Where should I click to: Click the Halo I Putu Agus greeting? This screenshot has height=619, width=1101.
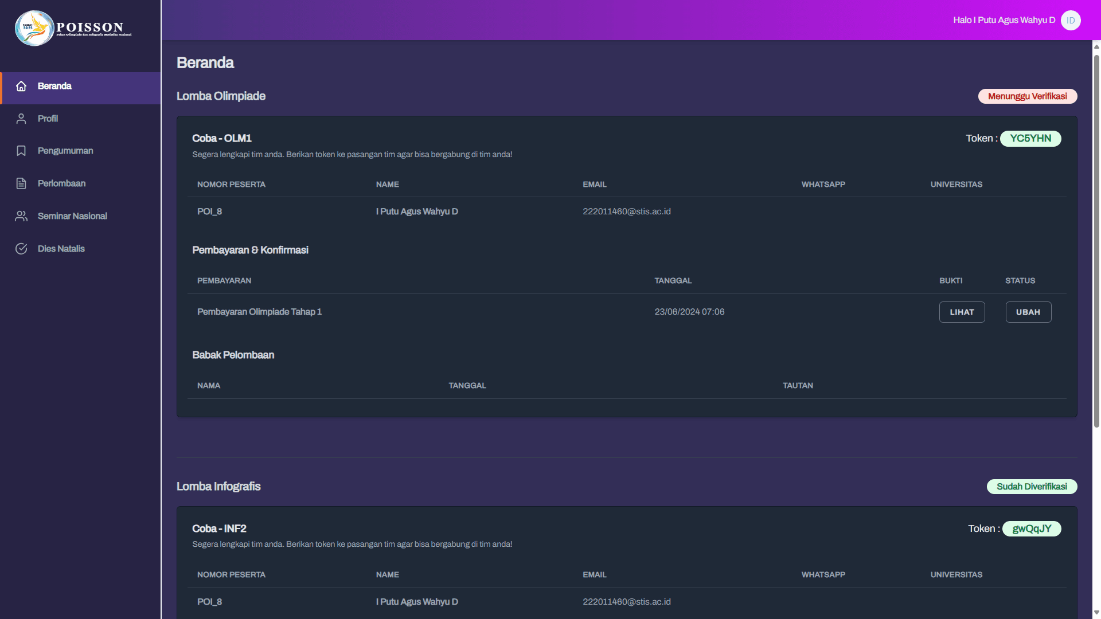[x=1004, y=21]
